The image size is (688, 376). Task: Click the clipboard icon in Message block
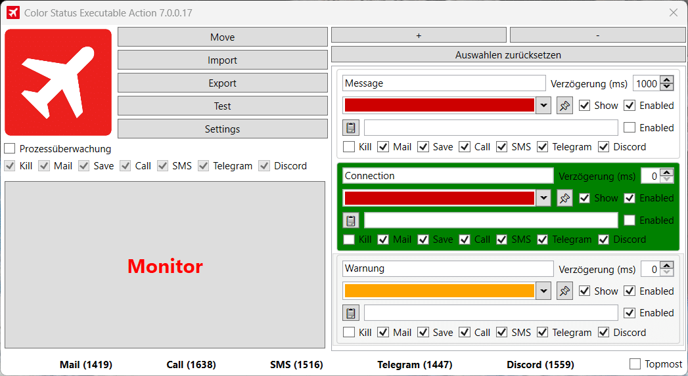tap(351, 127)
